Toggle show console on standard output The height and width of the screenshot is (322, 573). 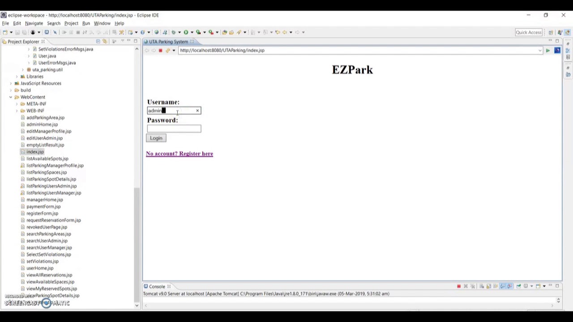pos(503,286)
